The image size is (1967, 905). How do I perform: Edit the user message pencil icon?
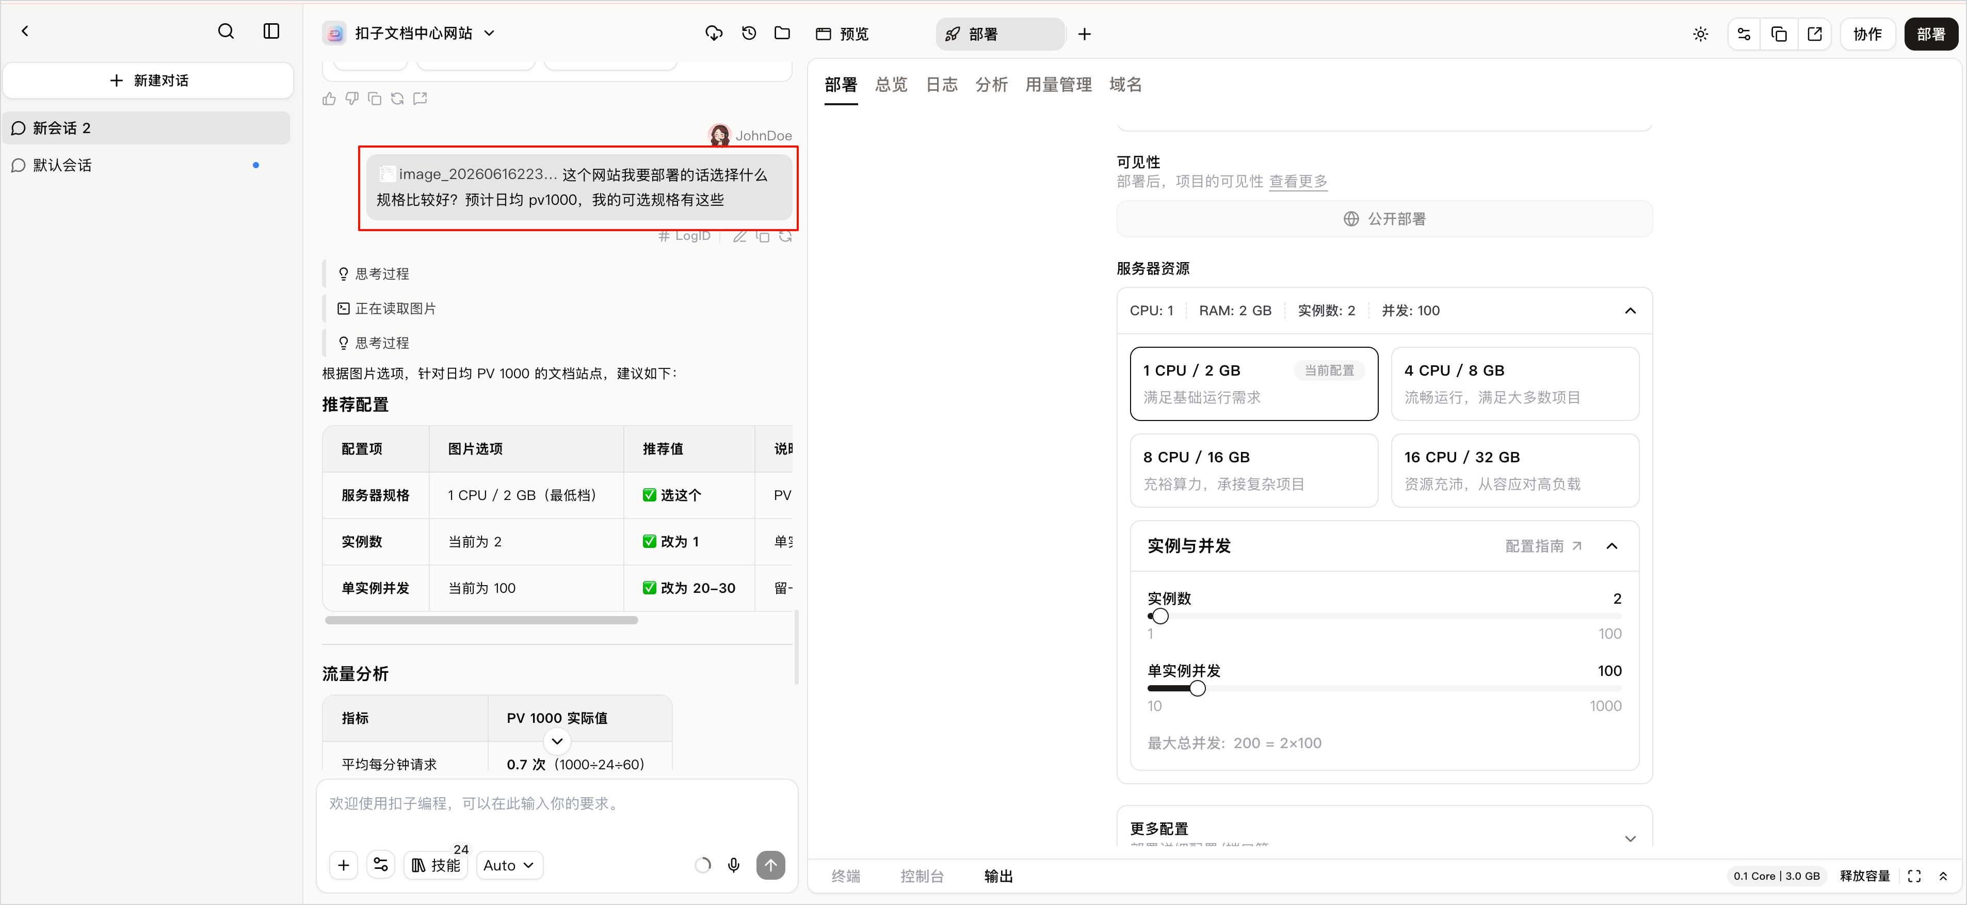[x=739, y=237]
